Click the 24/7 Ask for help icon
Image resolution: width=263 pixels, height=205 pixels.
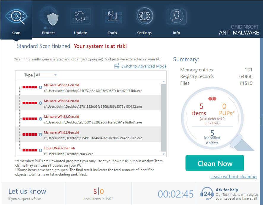click(207, 194)
